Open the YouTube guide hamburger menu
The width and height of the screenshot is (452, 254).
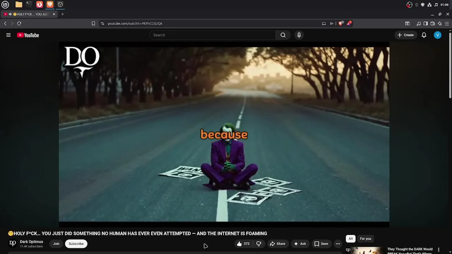tap(8, 35)
